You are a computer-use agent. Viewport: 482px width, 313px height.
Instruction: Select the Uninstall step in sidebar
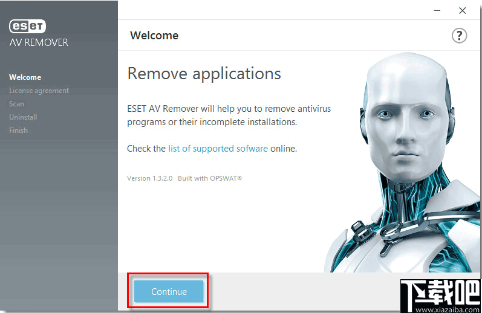23,117
